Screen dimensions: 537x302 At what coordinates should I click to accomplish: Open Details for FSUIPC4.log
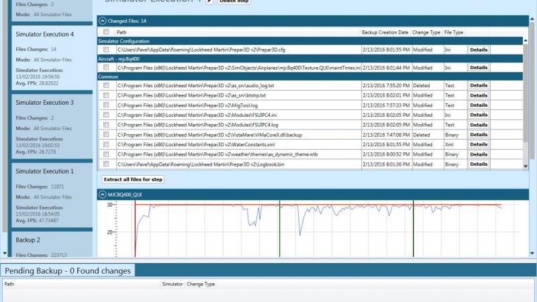tap(479, 125)
